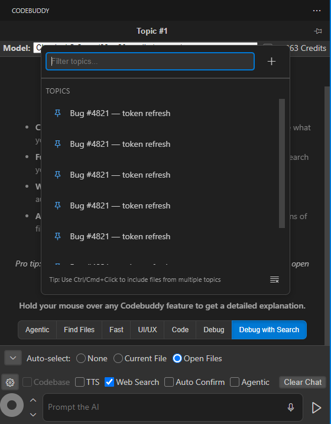Add a new topic with the plus icon
The width and height of the screenshot is (331, 424).
(x=271, y=62)
